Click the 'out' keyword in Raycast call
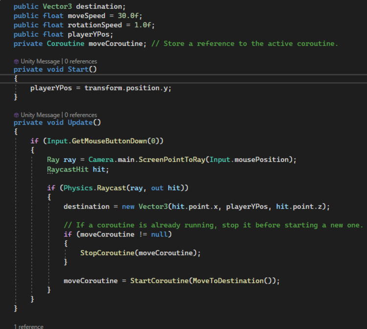Screen dimensions: 367x329 click(x=157, y=188)
